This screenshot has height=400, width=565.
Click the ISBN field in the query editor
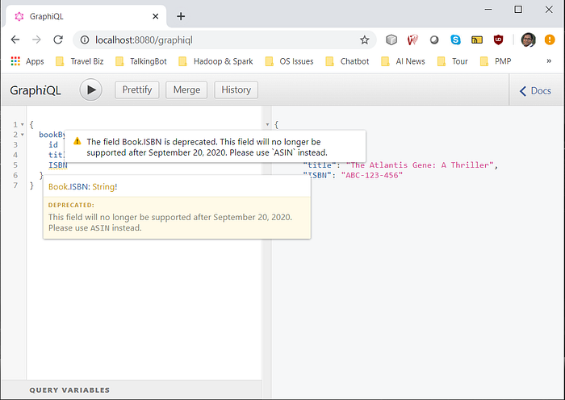pos(58,165)
